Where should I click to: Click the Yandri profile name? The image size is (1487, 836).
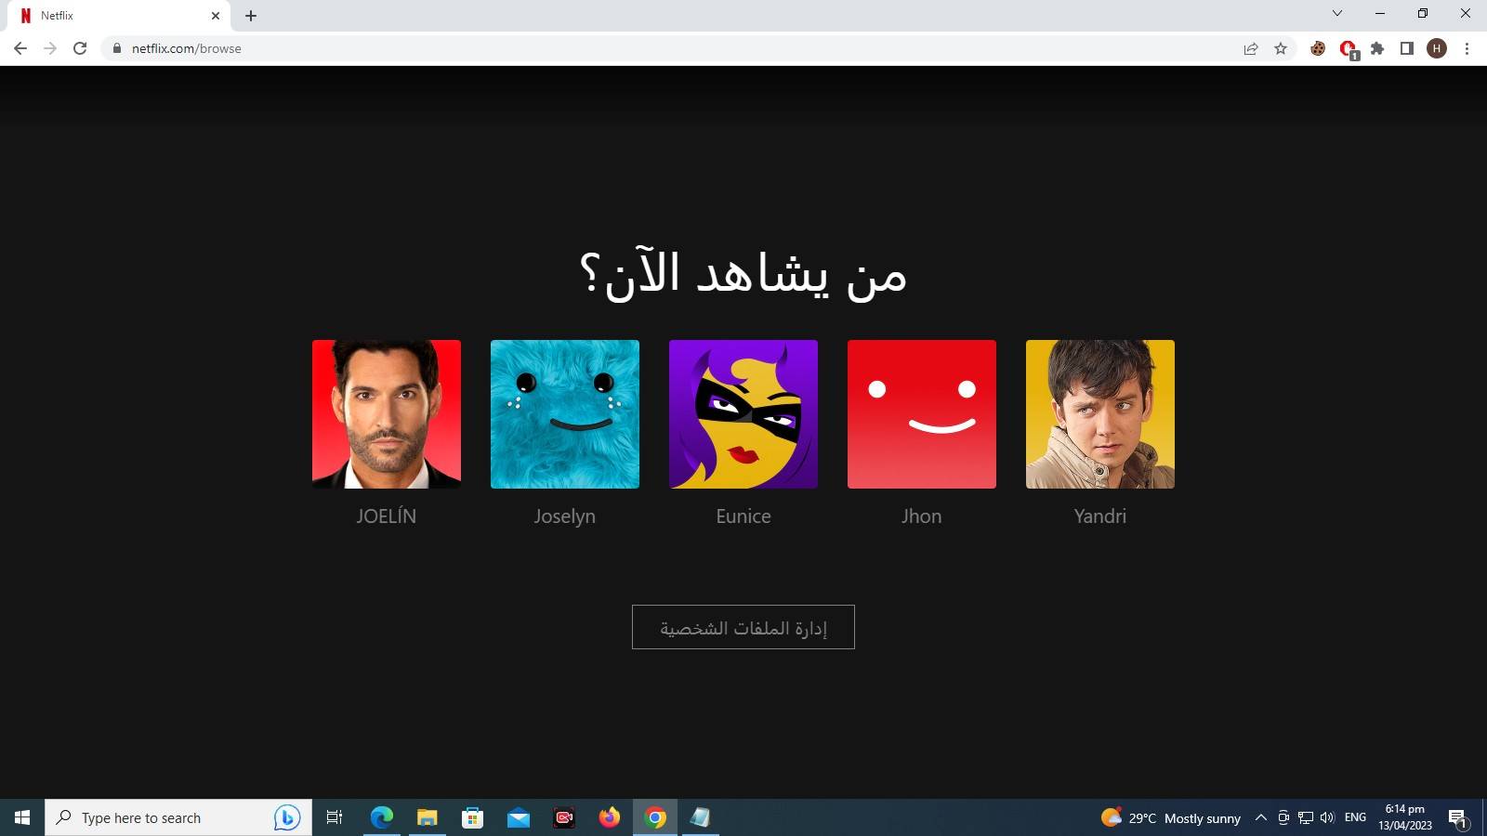click(x=1100, y=516)
